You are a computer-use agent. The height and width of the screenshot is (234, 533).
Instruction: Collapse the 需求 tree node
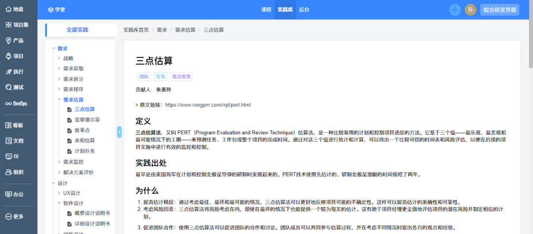(54, 48)
